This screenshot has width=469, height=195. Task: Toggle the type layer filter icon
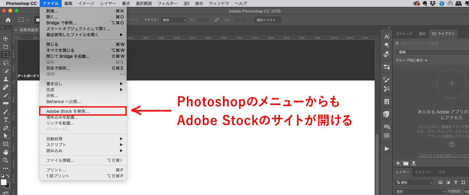456,182
